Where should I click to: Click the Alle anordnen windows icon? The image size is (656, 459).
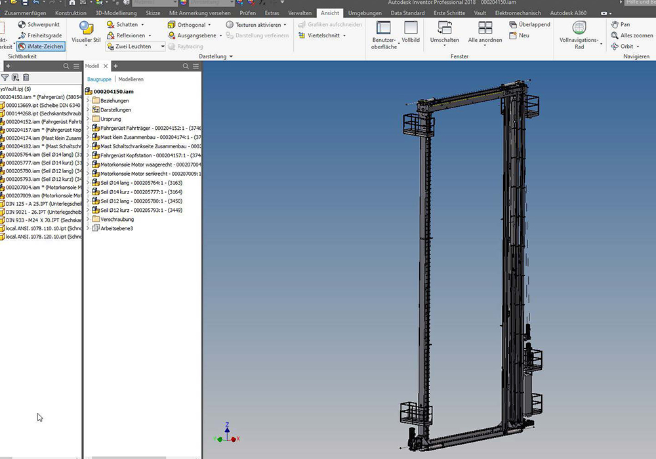[485, 28]
